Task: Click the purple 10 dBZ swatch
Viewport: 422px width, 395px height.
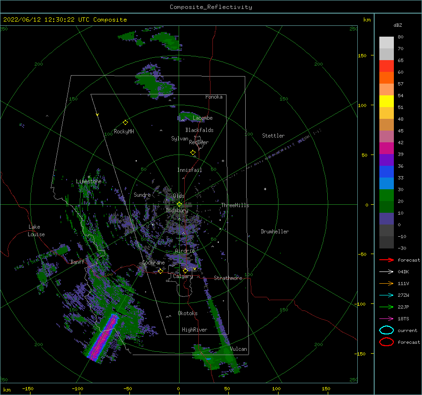Action: [x=386, y=218]
